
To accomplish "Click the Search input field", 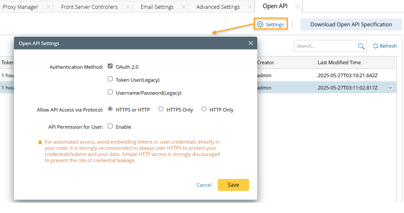I will [x=325, y=46].
